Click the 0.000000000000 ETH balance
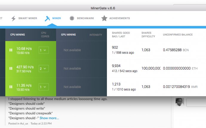 pyautogui.click(x=180, y=68)
